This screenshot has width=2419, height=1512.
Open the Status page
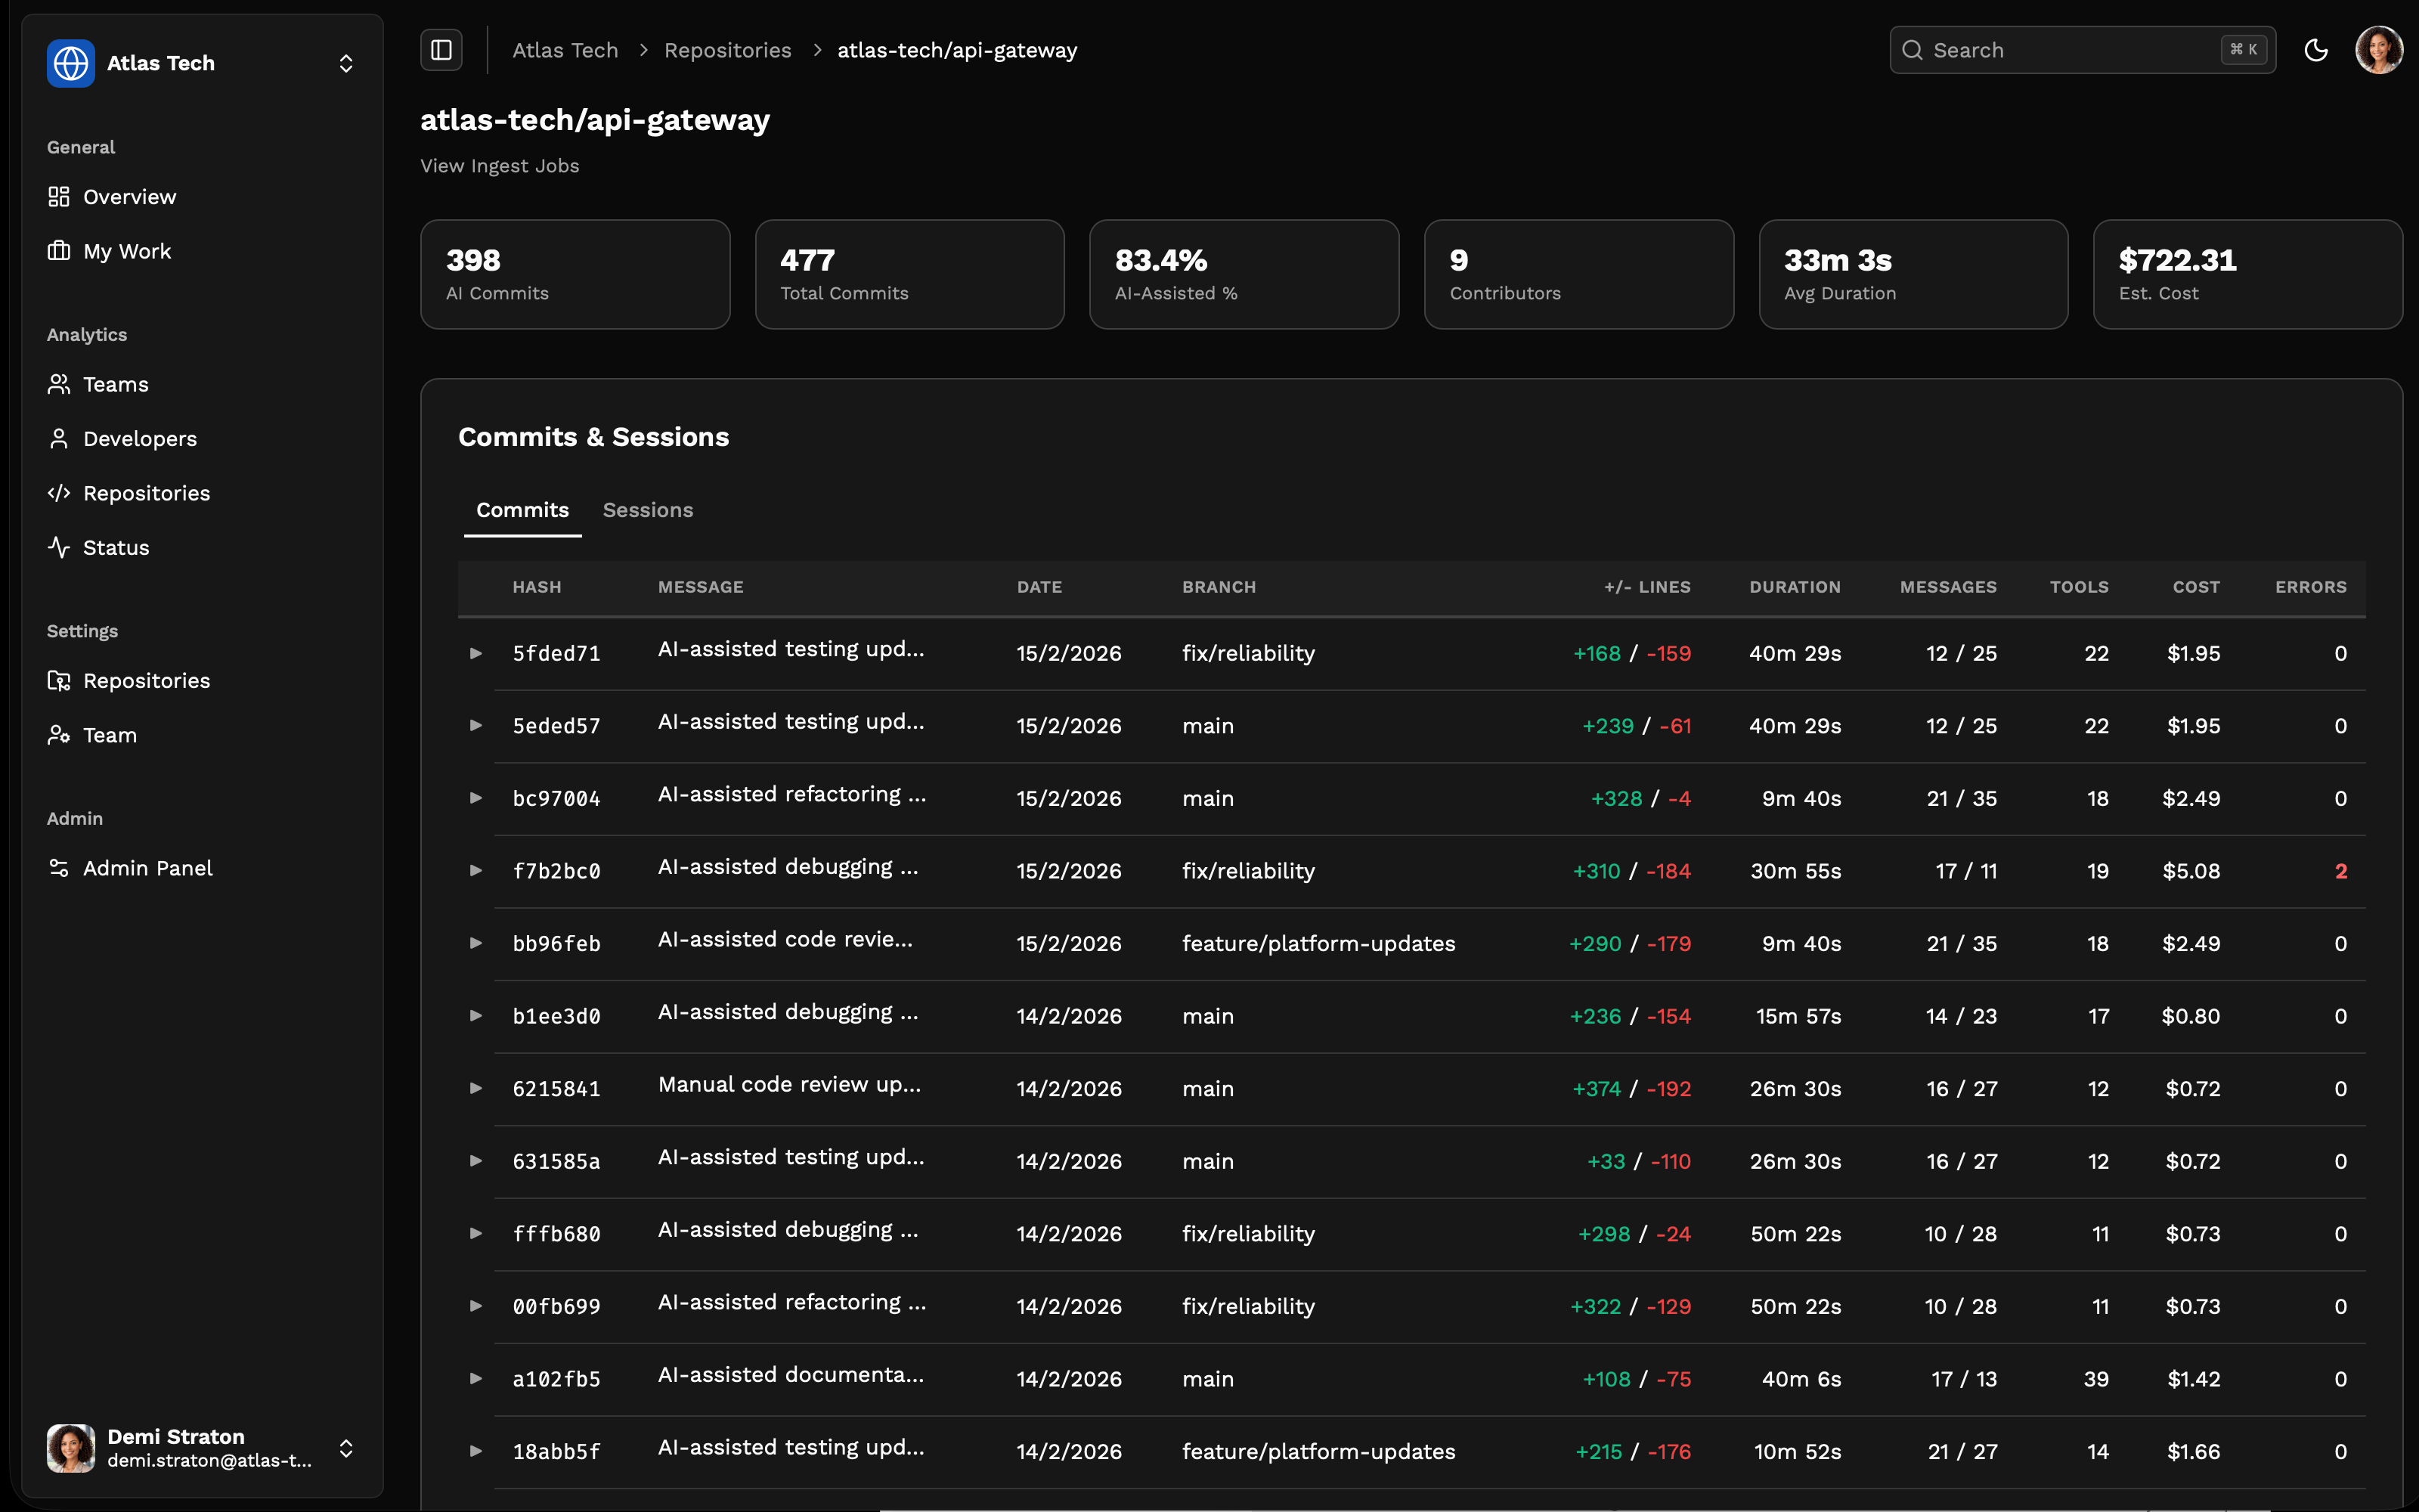(x=116, y=547)
